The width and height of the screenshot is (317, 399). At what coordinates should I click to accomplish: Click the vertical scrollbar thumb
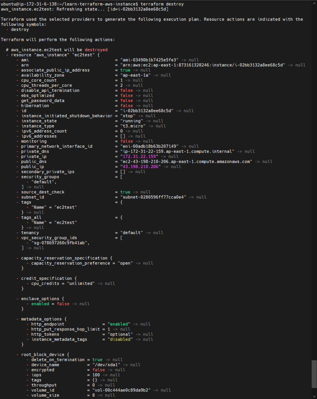coord(314,374)
